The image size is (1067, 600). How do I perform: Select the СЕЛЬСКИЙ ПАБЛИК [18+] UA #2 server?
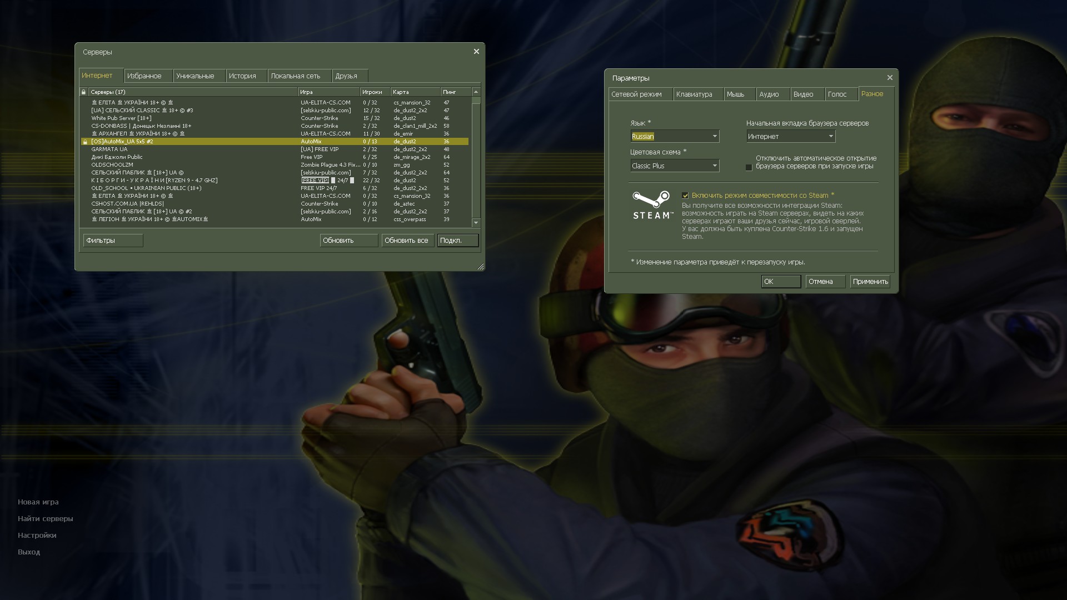[275, 211]
